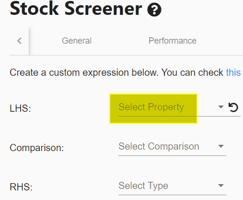Image resolution: width=243 pixels, height=200 pixels.
Task: Switch to the General tab
Action: 77,41
